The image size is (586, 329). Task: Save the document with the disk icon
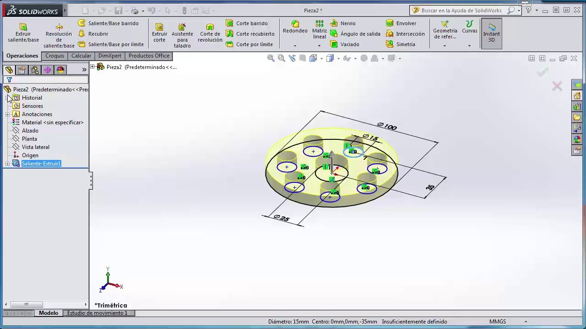pos(118,11)
